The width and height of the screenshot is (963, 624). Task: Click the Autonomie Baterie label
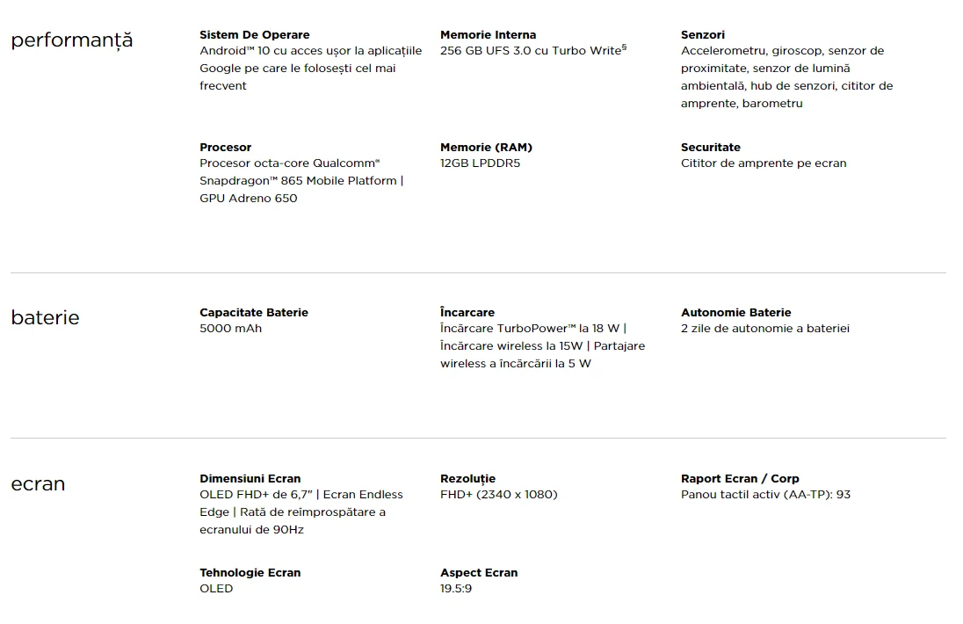click(x=735, y=313)
